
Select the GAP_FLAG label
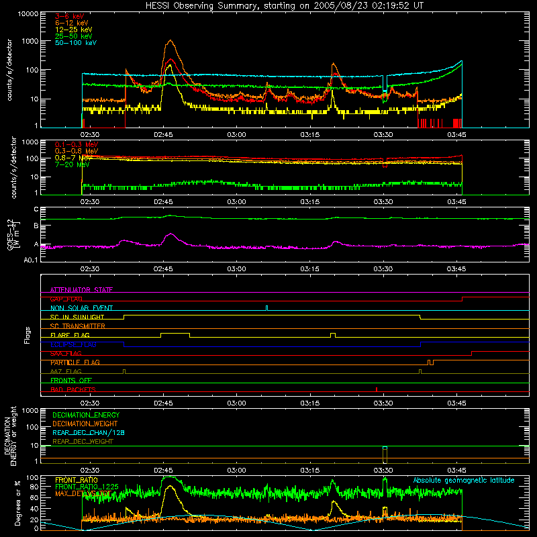coord(66,299)
